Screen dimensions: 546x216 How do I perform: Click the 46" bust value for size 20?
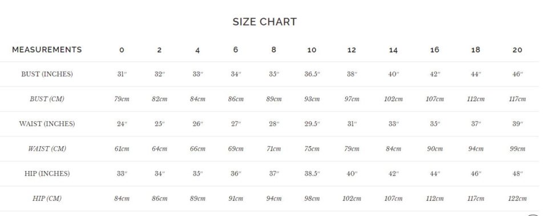point(517,74)
